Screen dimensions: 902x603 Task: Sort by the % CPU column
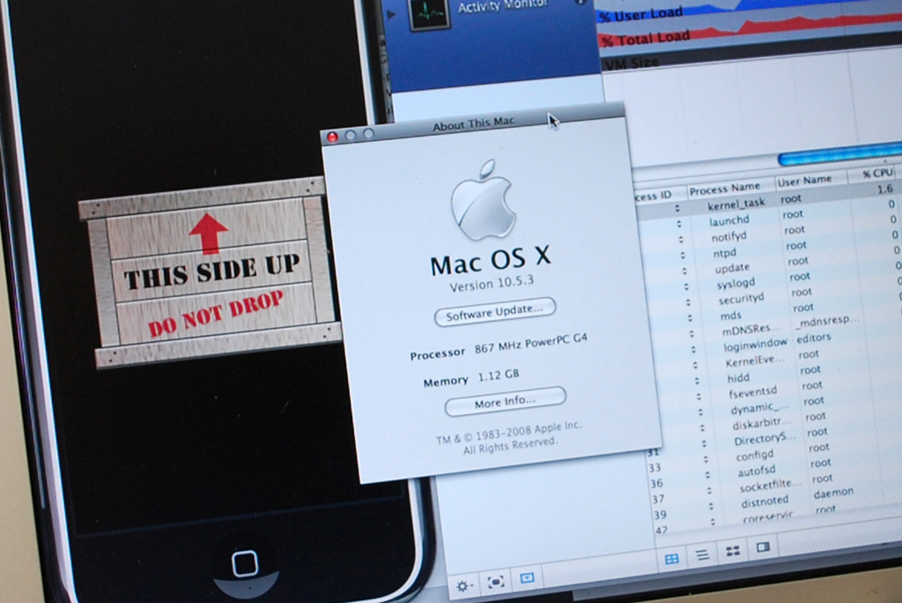click(877, 173)
